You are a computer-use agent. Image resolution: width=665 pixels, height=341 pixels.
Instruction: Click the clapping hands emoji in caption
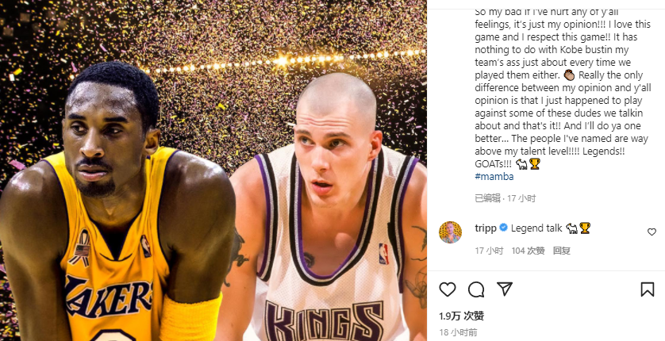569,75
